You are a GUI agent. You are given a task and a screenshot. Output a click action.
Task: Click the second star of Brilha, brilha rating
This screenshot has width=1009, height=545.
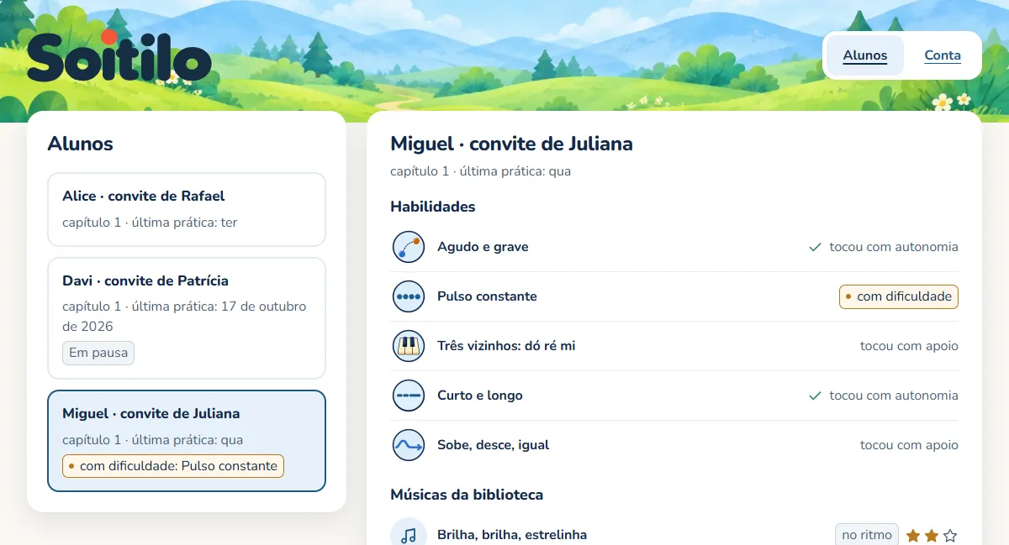932,536
